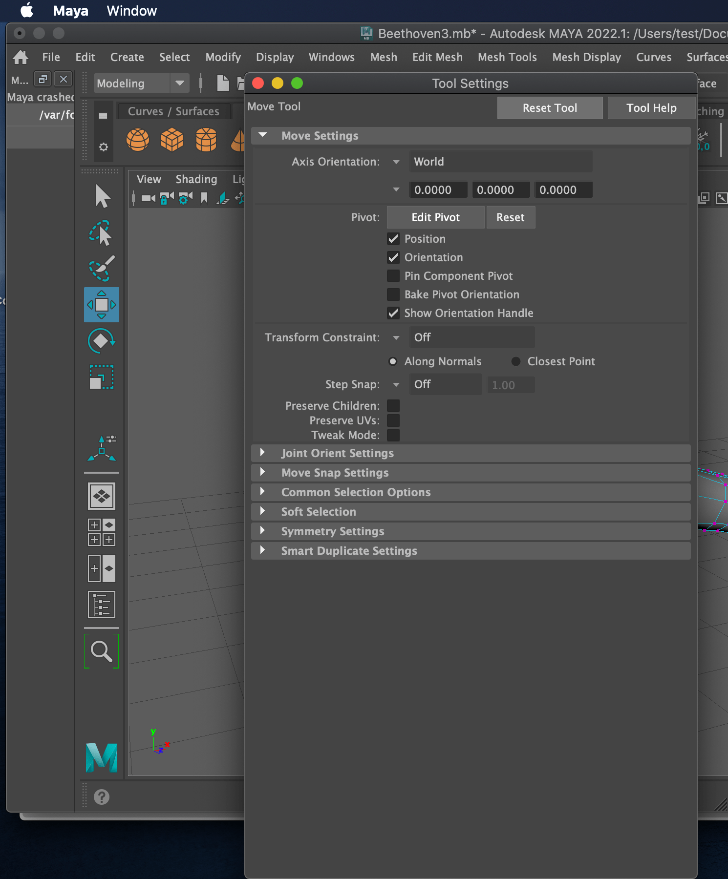The image size is (728, 879).
Task: Choose the Select tool arrow
Action: click(x=102, y=196)
